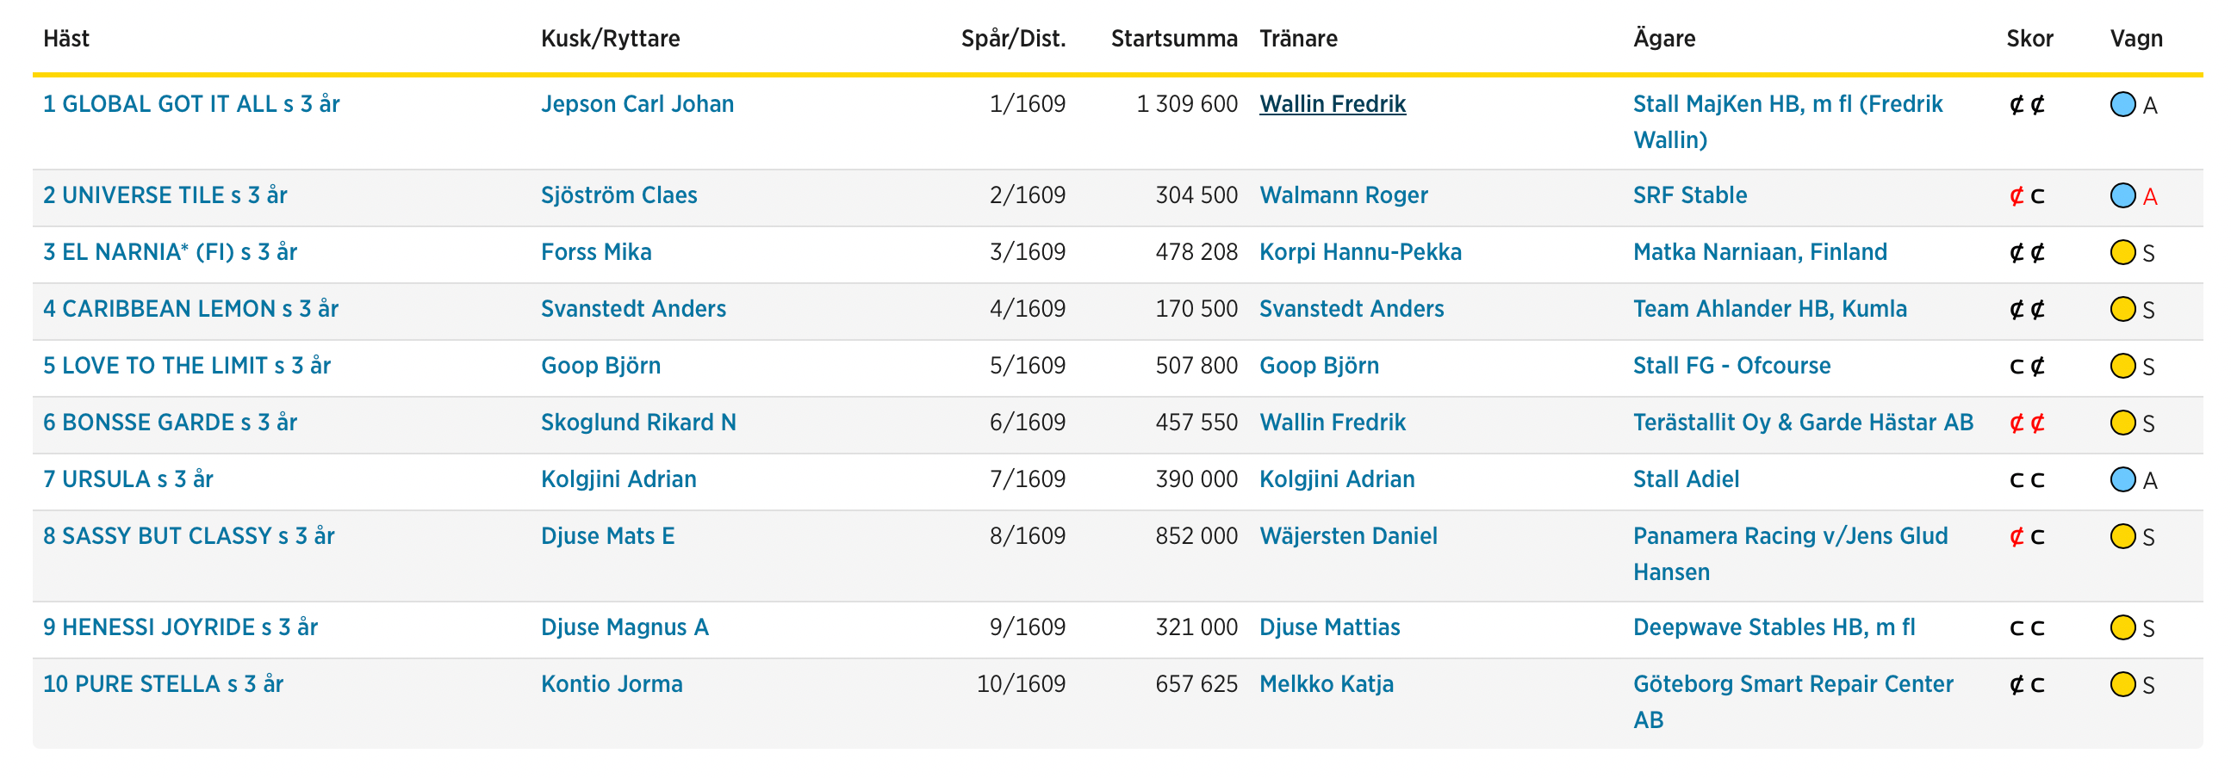The width and height of the screenshot is (2231, 778).
Task: Click blue sulky icon for Global Got It All
Action: coord(2122,105)
